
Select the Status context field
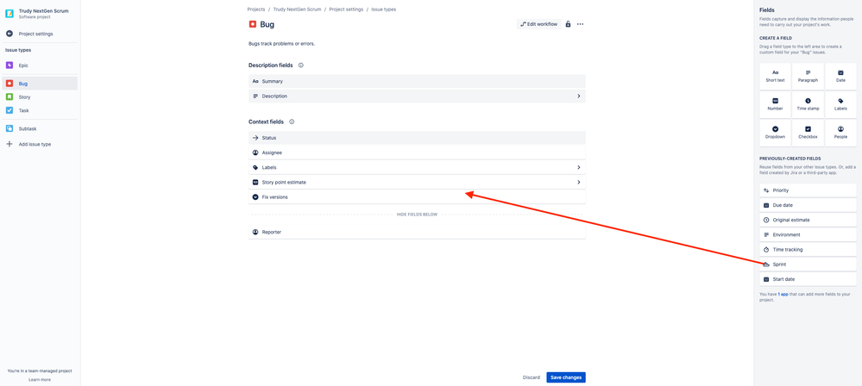point(417,138)
